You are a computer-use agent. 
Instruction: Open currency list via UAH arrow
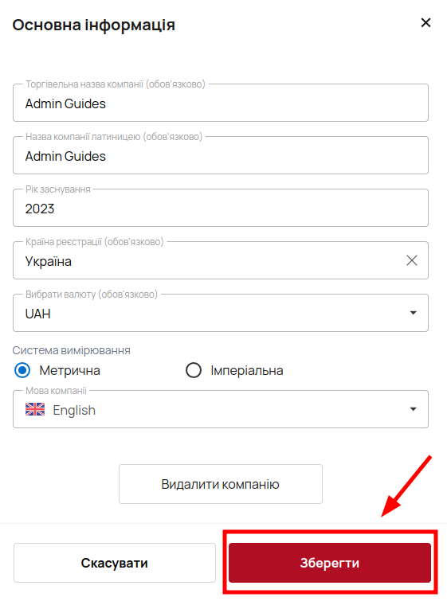click(413, 313)
